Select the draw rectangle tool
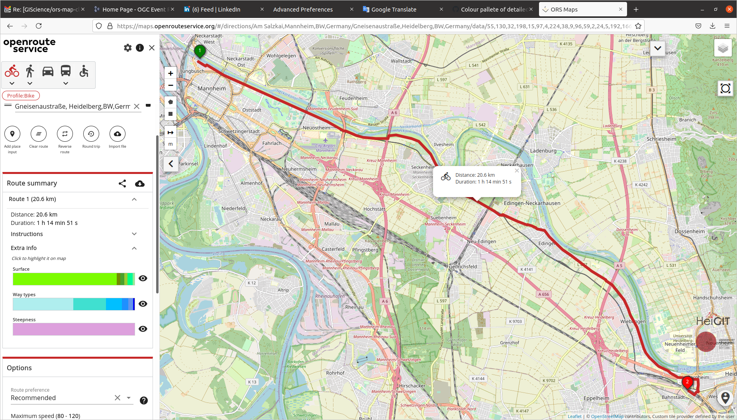 click(171, 114)
